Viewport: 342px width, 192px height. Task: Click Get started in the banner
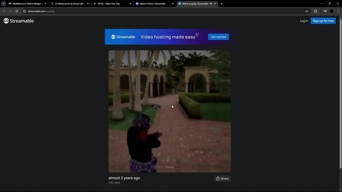click(218, 37)
